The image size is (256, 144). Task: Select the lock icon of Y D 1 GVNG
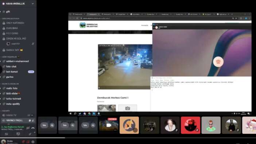click(4, 34)
